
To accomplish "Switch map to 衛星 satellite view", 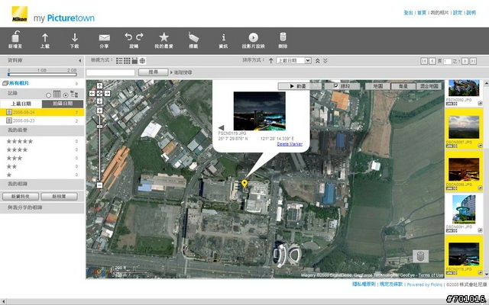I will (403, 86).
